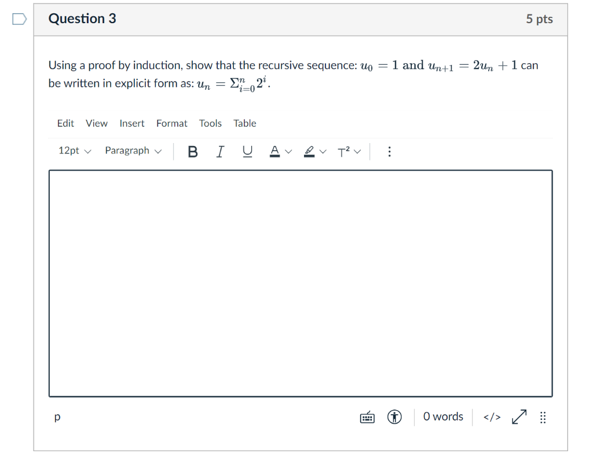Open the Edit menu
The image size is (593, 468).
click(65, 123)
